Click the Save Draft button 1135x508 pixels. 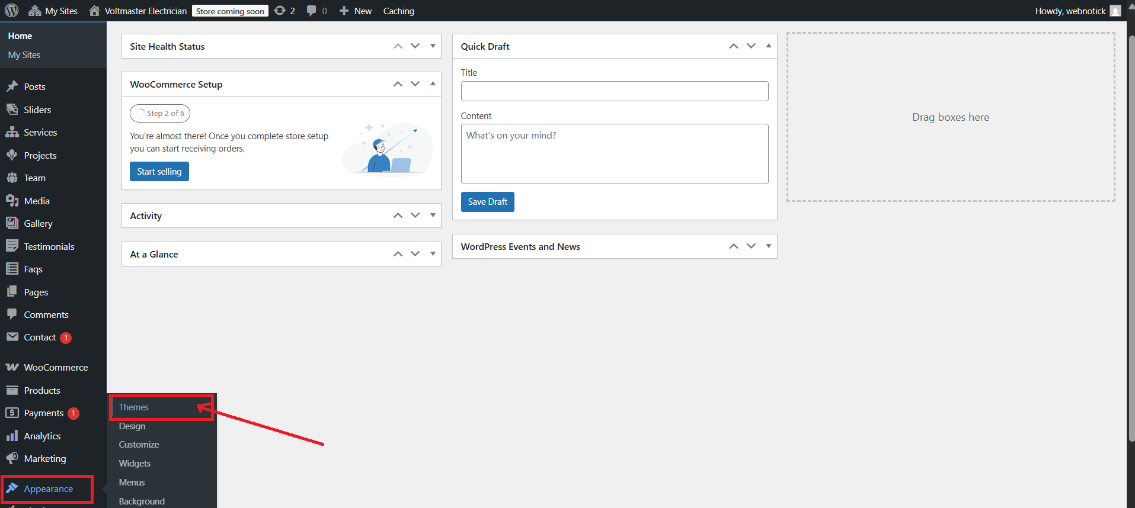pos(487,202)
